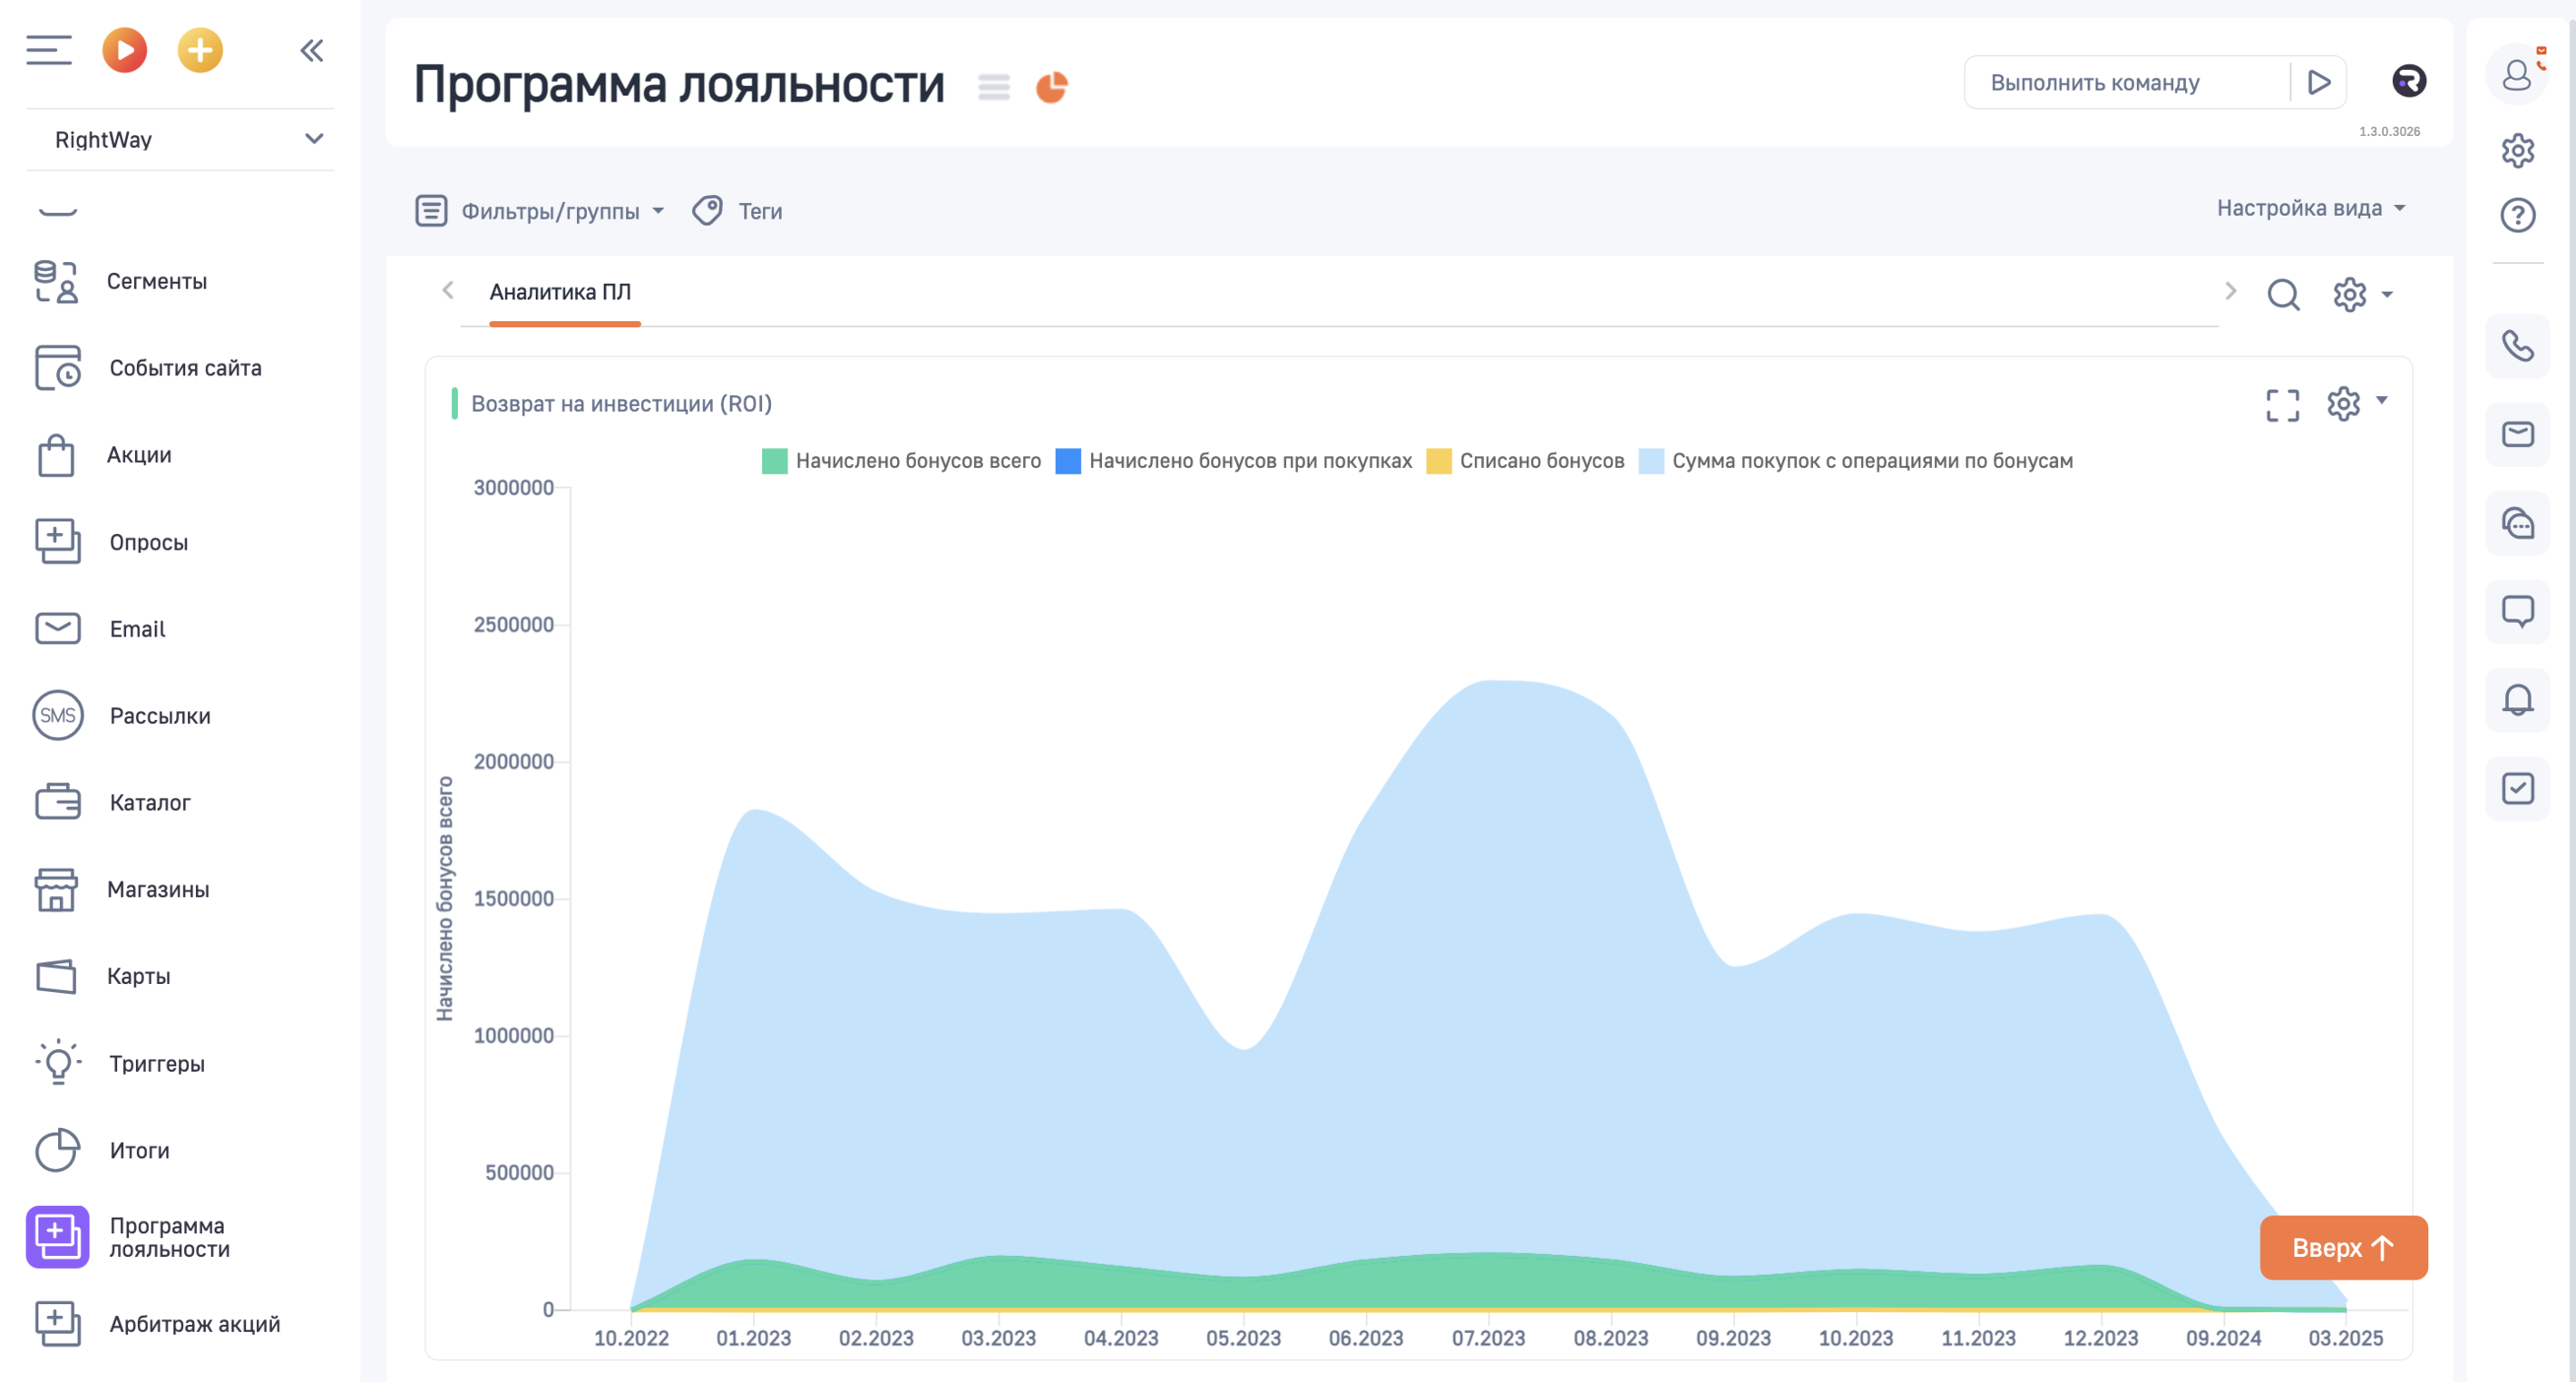Viewport: 2576px width, 1382px height.
Task: Open the help question mark icon
Action: (x=2517, y=215)
